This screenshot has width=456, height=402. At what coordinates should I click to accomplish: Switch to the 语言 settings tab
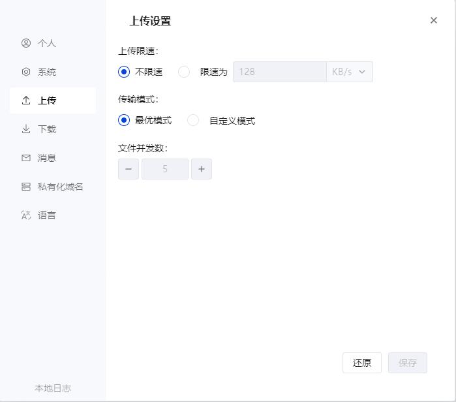point(53,215)
